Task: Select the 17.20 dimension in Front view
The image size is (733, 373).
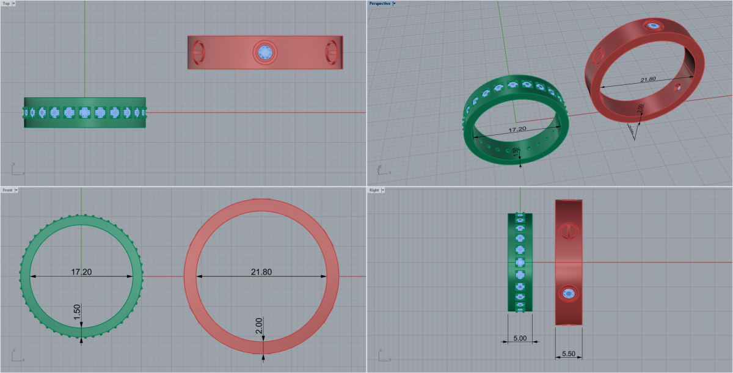Action: (x=82, y=272)
